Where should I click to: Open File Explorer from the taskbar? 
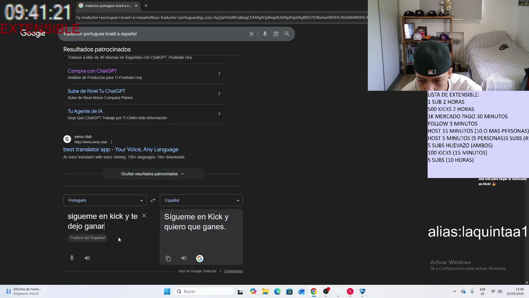[x=265, y=291]
